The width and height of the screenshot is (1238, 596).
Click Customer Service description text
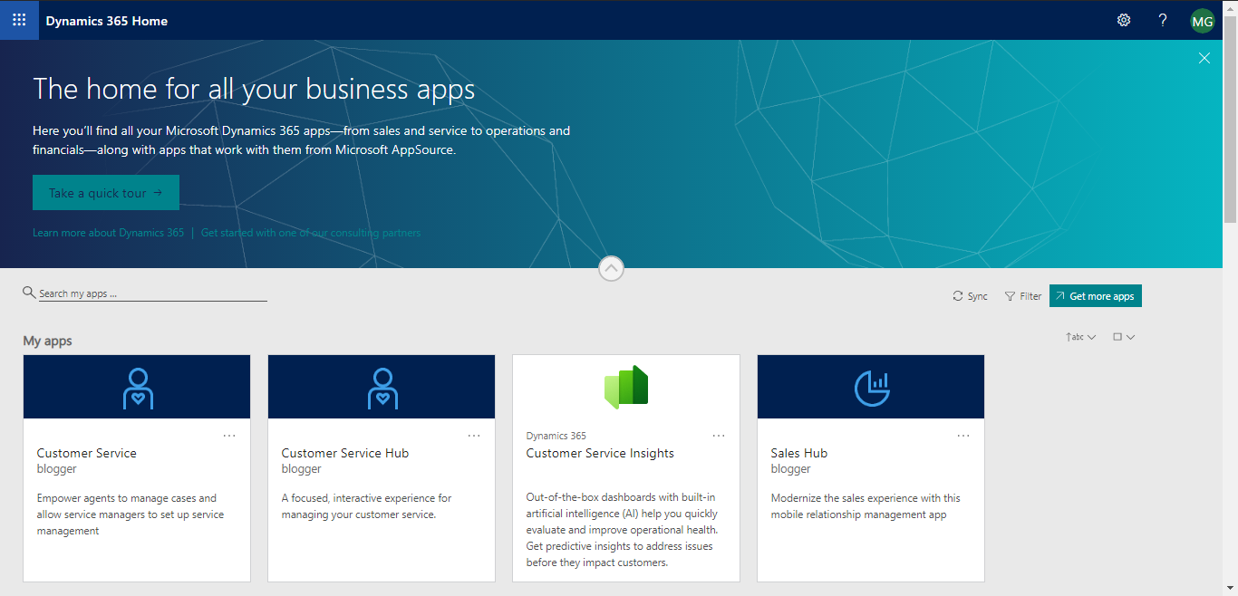(131, 514)
